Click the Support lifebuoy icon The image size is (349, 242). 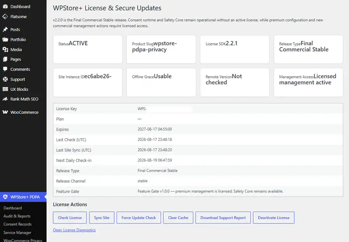(5, 79)
